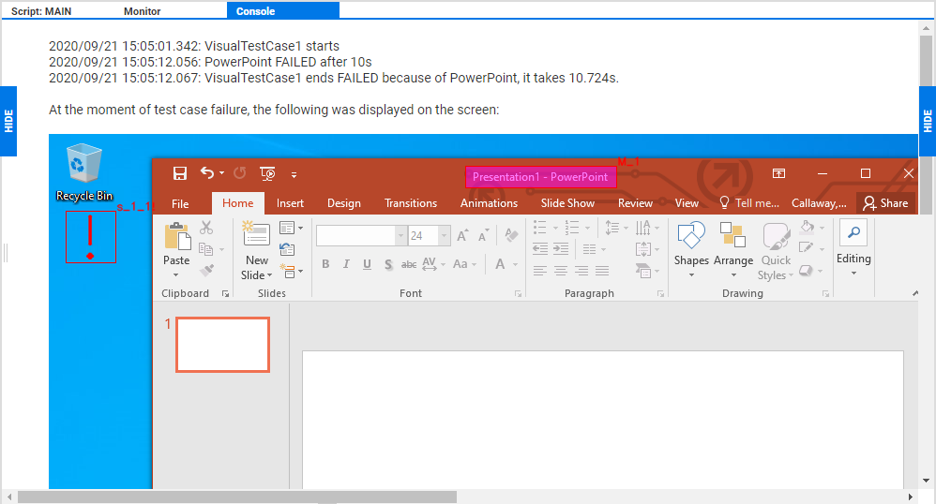Open the Animations ribbon tab
Screen dimensions: 936x504
489,203
